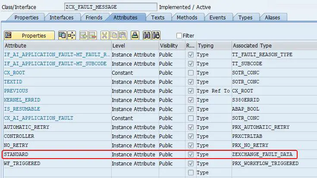Select the PREVIOUS attribute name
The image size is (317, 178).
click(16, 91)
